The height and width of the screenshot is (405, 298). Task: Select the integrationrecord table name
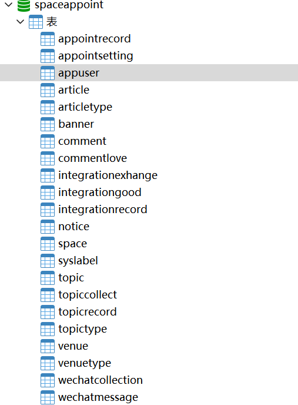[103, 210]
